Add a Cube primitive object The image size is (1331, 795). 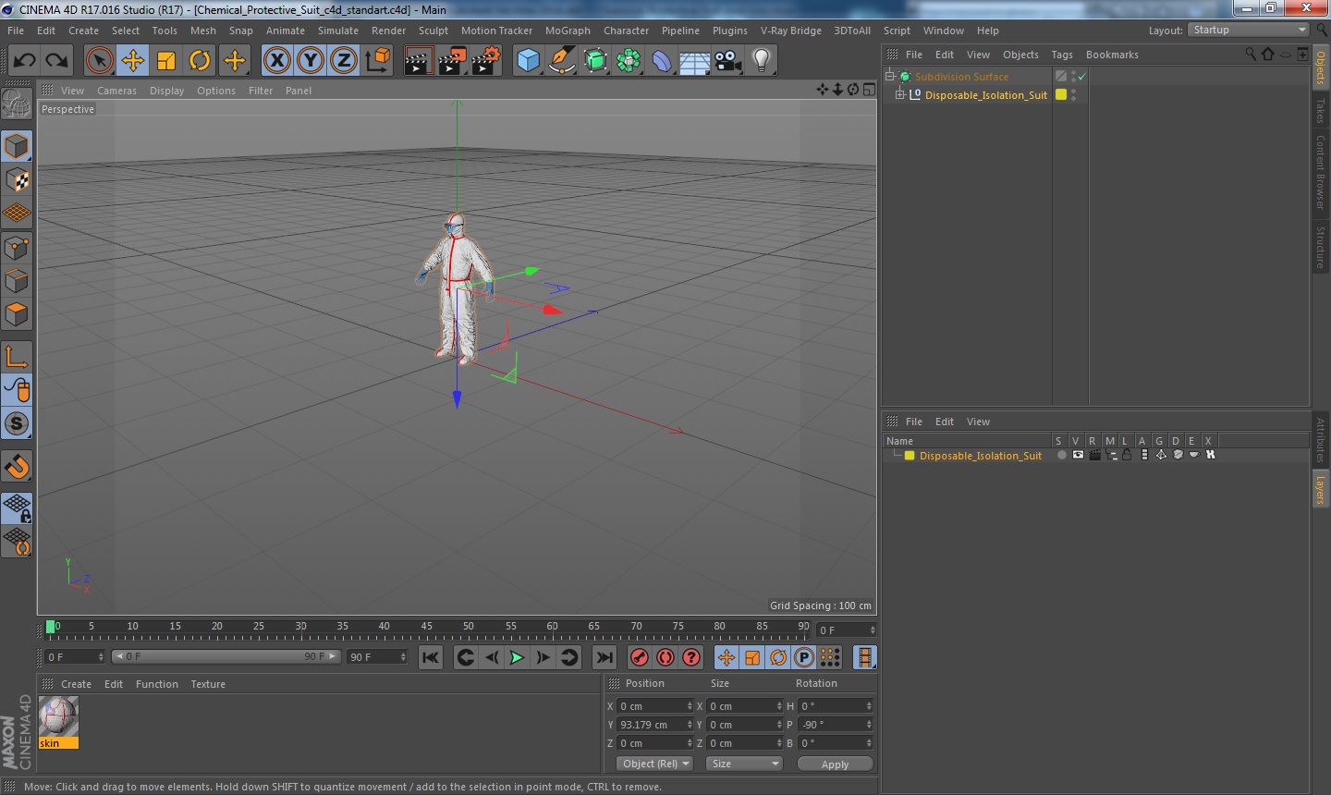coord(528,61)
